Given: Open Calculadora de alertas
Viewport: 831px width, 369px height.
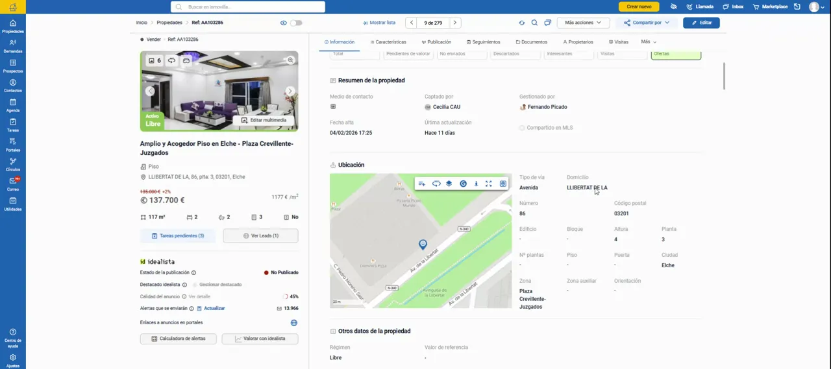Looking at the screenshot, I should point(178,339).
